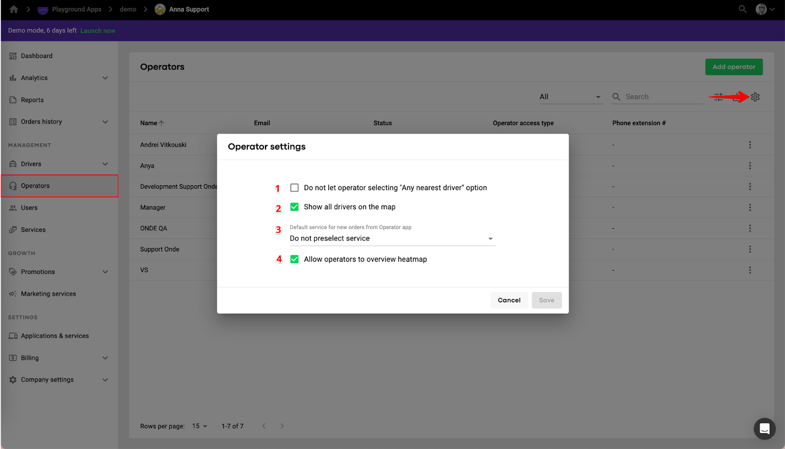Click the "Support Onde" operator name

click(160, 249)
